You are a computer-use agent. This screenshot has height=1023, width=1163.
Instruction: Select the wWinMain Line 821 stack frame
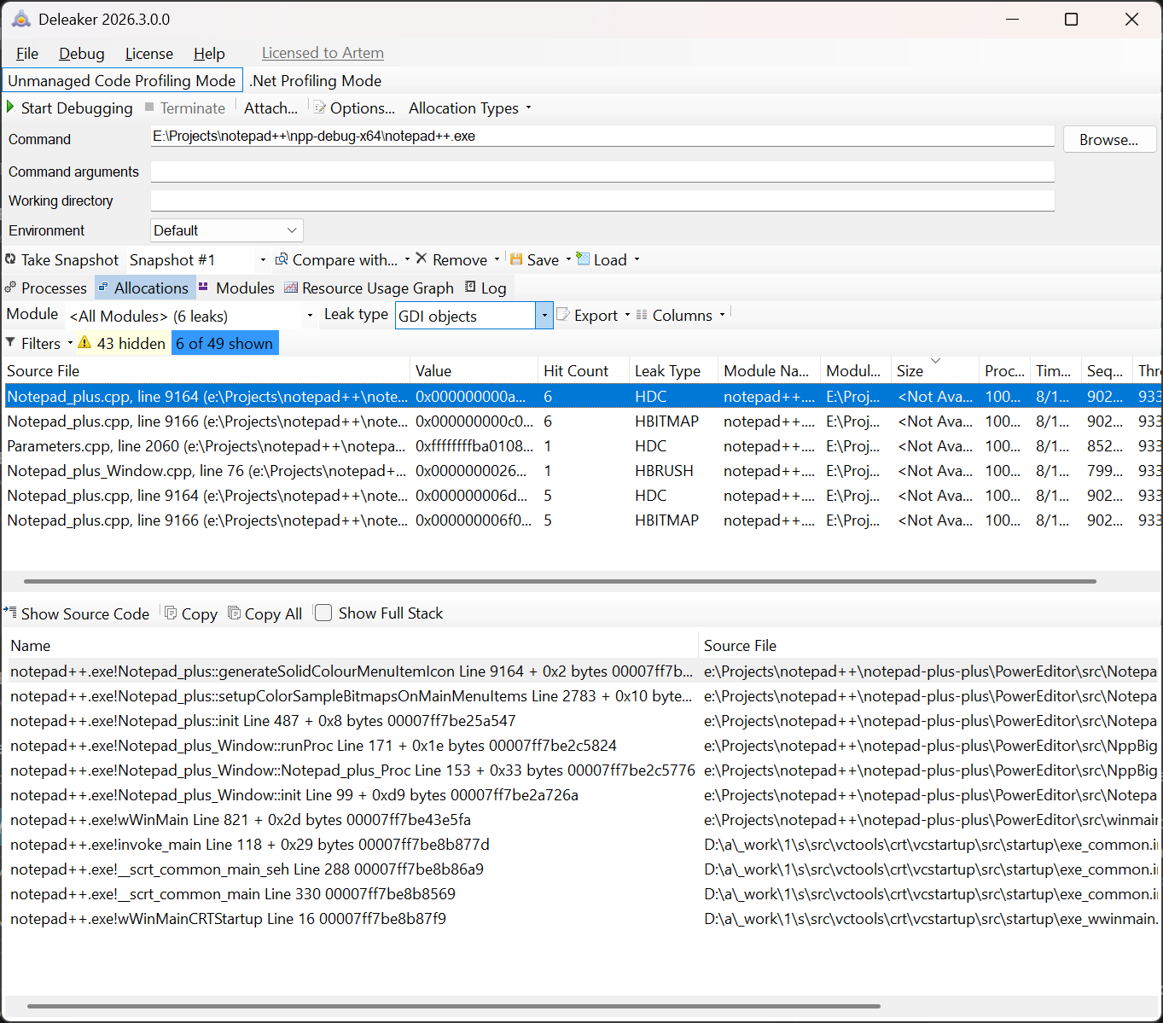pos(582,820)
